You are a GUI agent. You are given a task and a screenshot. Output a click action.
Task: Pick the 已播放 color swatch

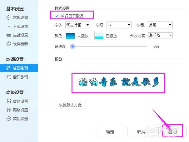point(99,36)
